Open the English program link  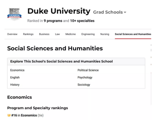pos(15,78)
